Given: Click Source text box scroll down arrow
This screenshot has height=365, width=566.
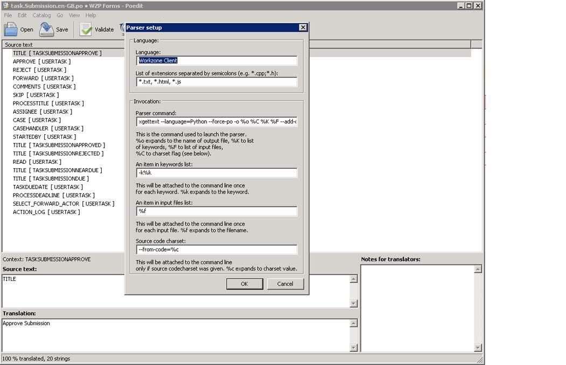Looking at the screenshot, I should click(354, 303).
